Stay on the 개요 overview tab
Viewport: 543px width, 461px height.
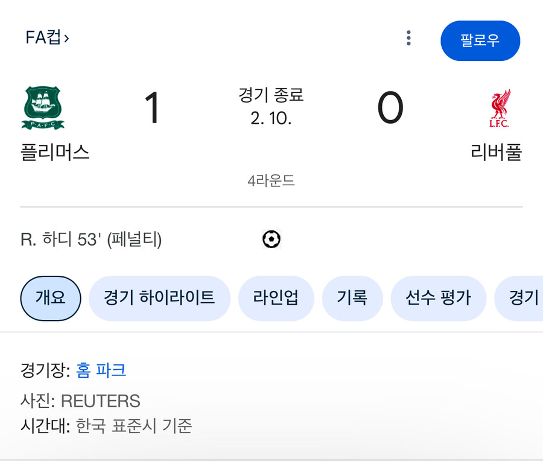50,298
